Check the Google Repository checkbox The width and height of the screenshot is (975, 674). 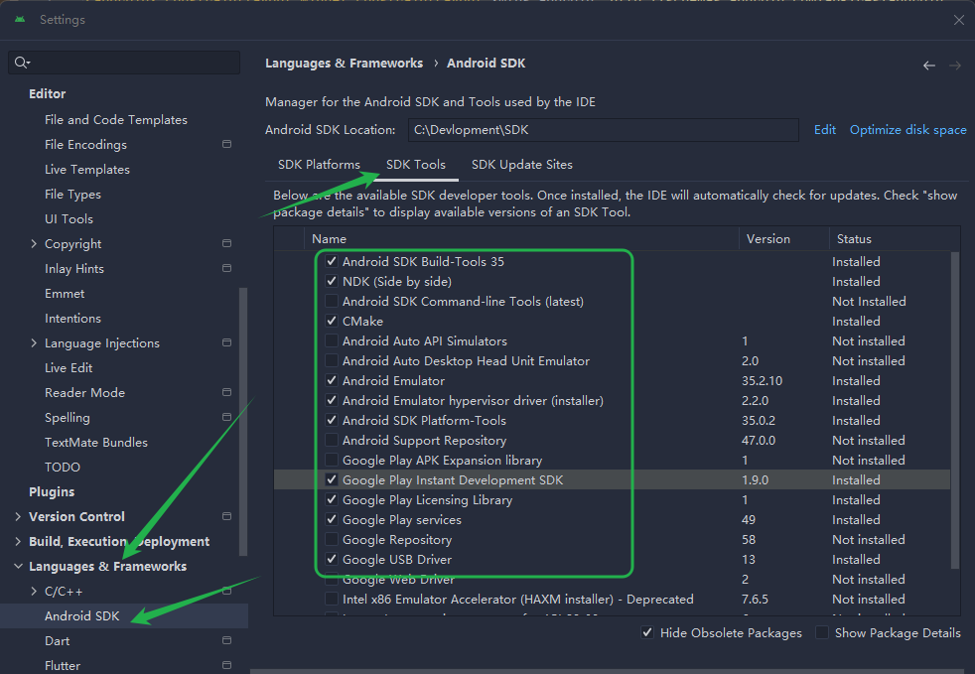332,540
